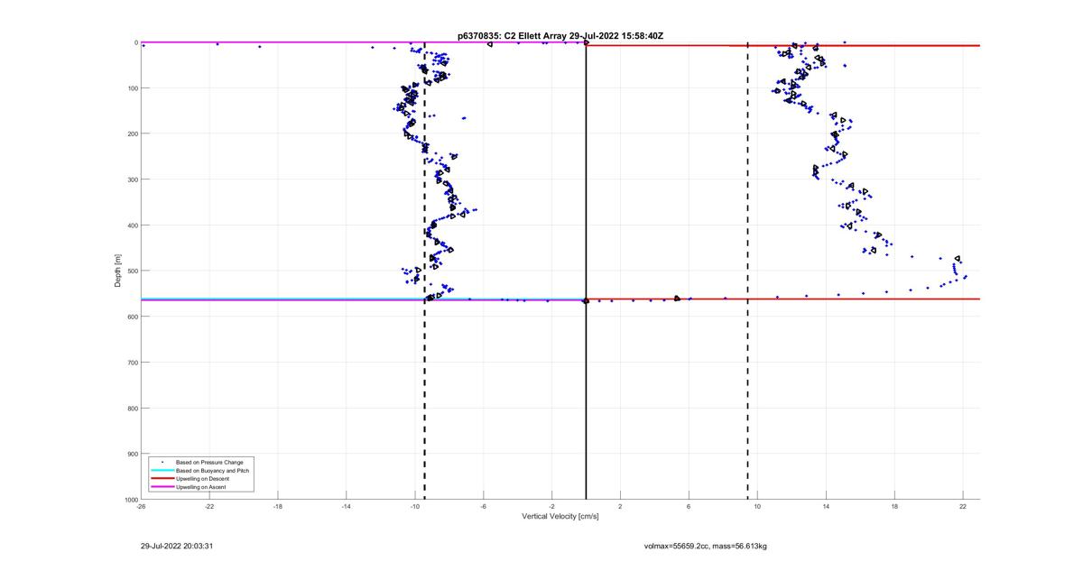This screenshot has width=1083, height=561.
Task: Click legend entry 'Upwelling on Ascent'
Action: (x=201, y=486)
